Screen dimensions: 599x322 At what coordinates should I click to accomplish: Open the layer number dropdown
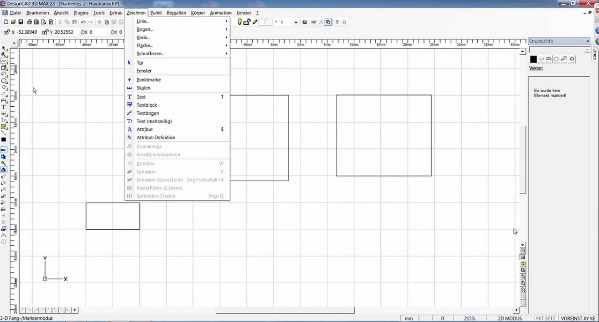click(296, 22)
